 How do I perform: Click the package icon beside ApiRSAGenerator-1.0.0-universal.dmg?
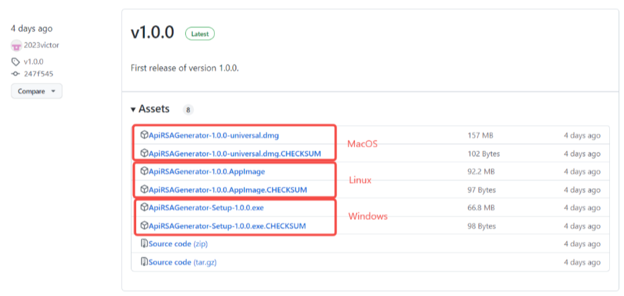(144, 136)
